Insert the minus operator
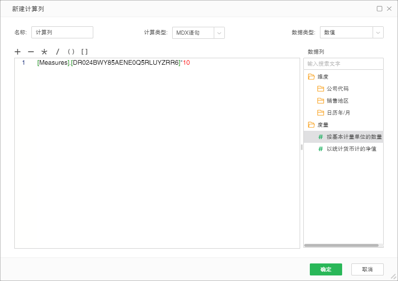398x281 pixels. [31, 52]
